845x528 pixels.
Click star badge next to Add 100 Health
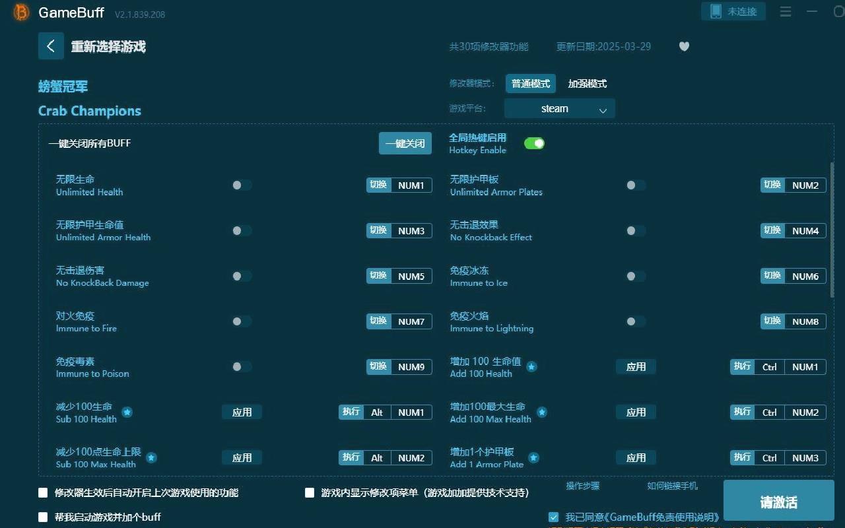tap(531, 366)
